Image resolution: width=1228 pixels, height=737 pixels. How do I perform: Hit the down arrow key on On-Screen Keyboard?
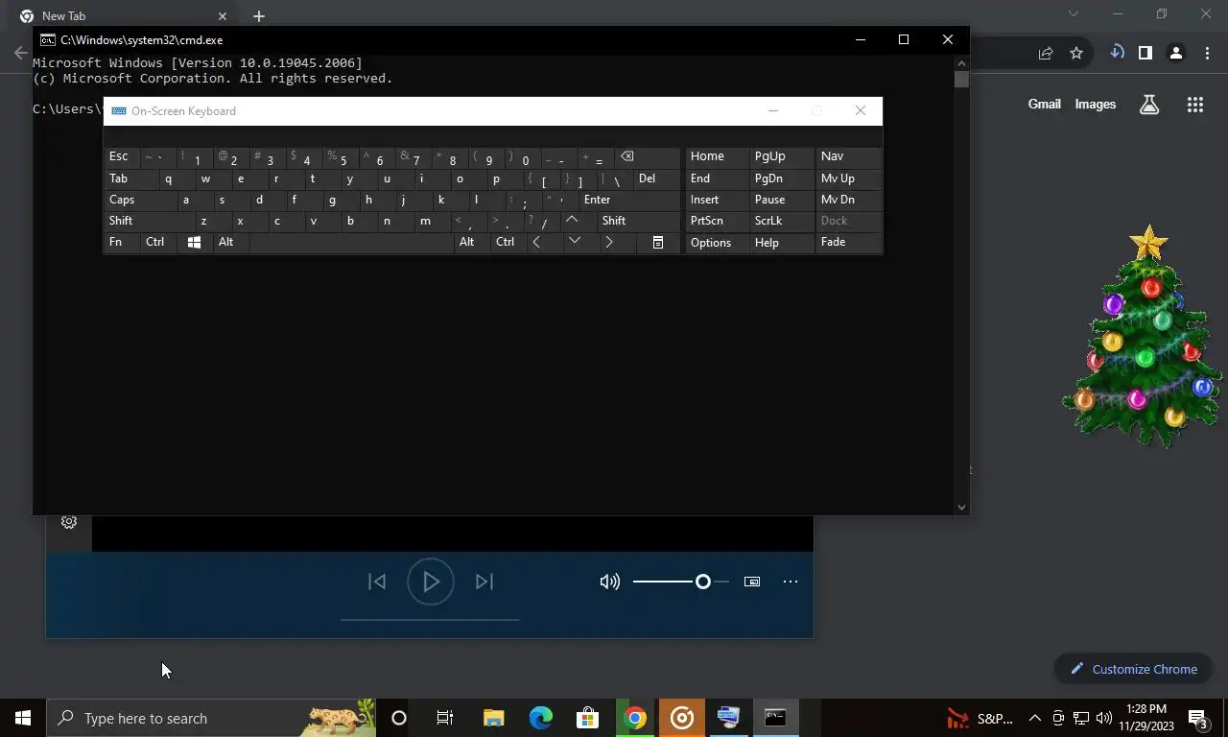(x=574, y=243)
